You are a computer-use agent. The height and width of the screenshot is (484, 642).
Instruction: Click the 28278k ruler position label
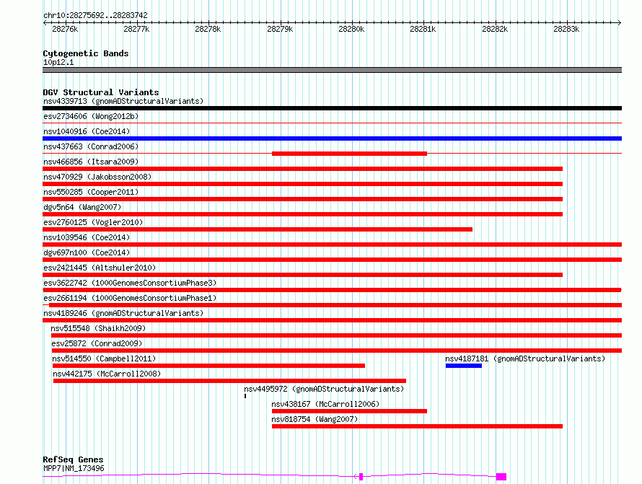click(208, 29)
